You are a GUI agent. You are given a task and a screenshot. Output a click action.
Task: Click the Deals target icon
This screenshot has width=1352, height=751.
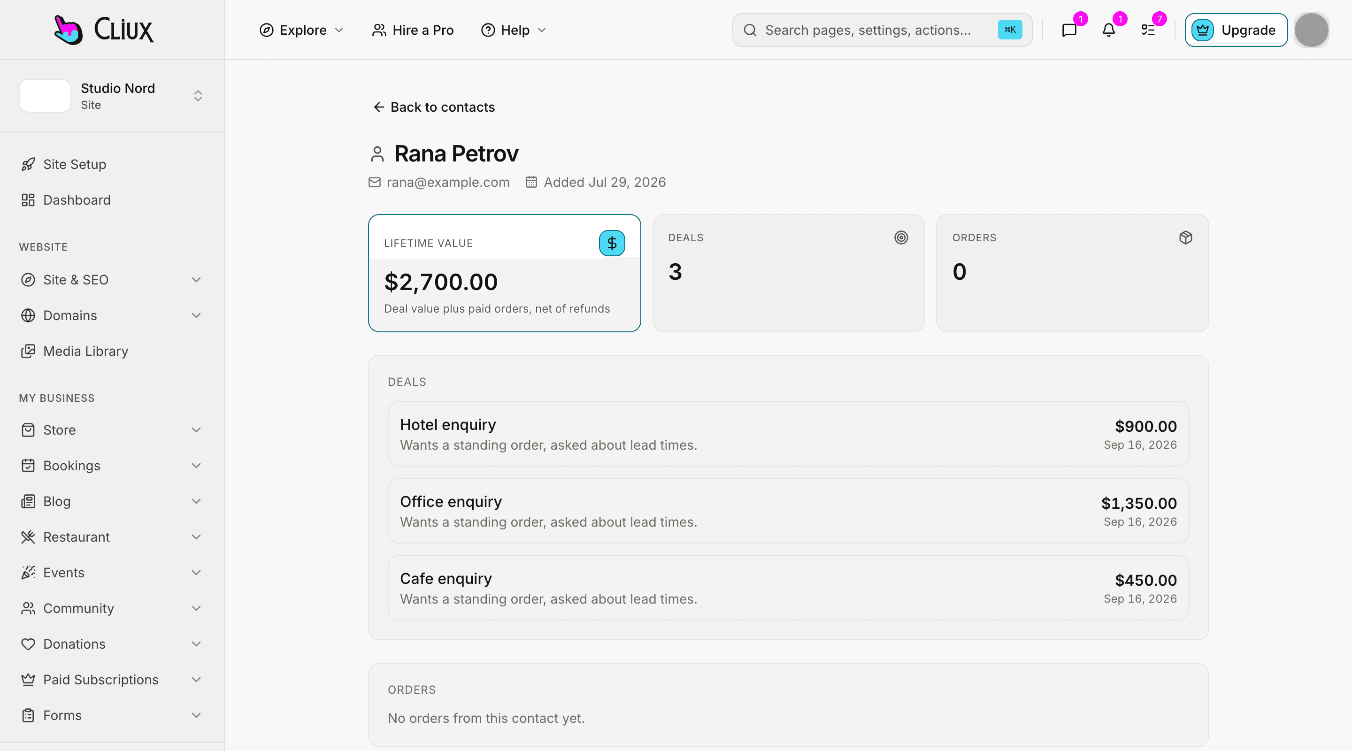tap(901, 238)
